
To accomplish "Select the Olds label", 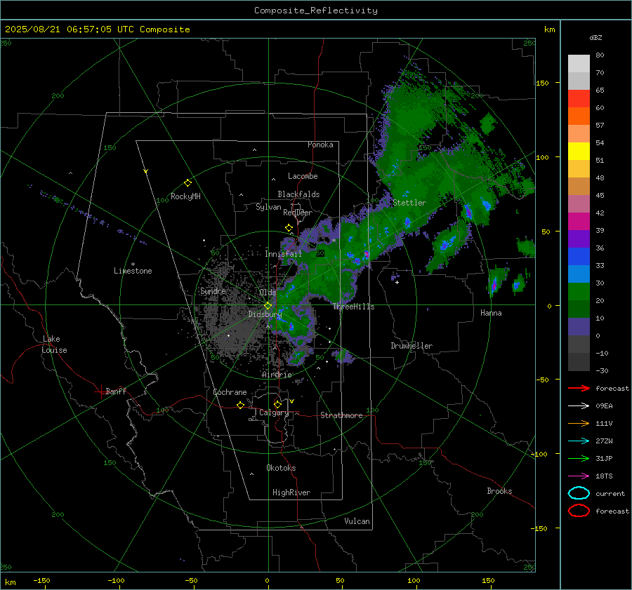I will click(268, 292).
